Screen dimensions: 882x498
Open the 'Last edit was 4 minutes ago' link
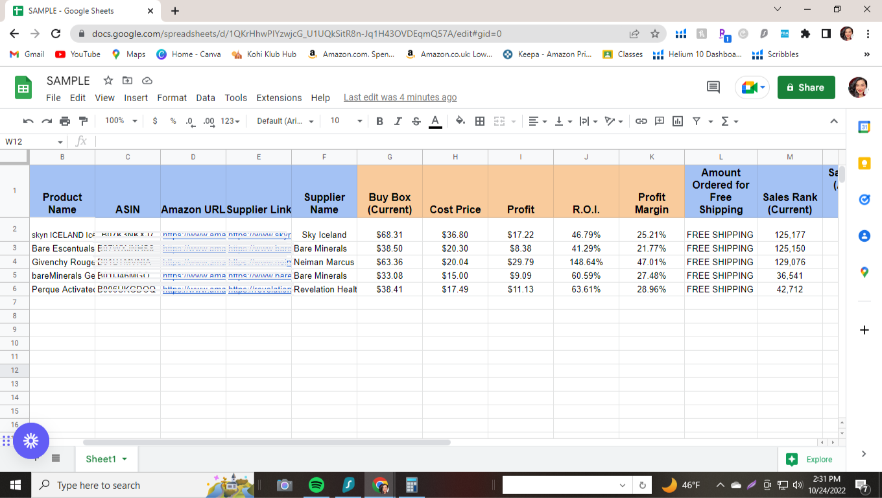coord(400,98)
